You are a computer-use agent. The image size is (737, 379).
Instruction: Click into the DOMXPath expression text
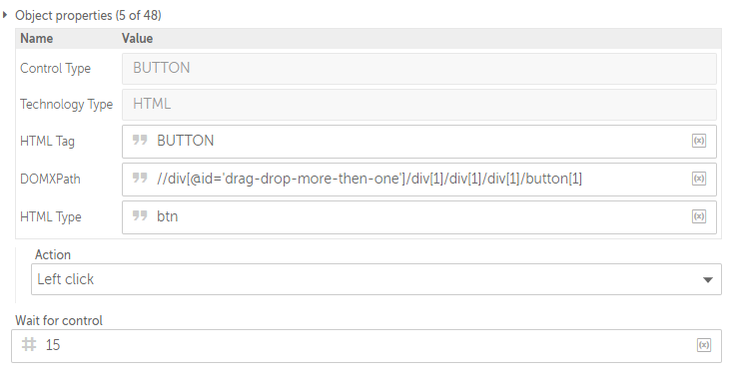tap(369, 179)
